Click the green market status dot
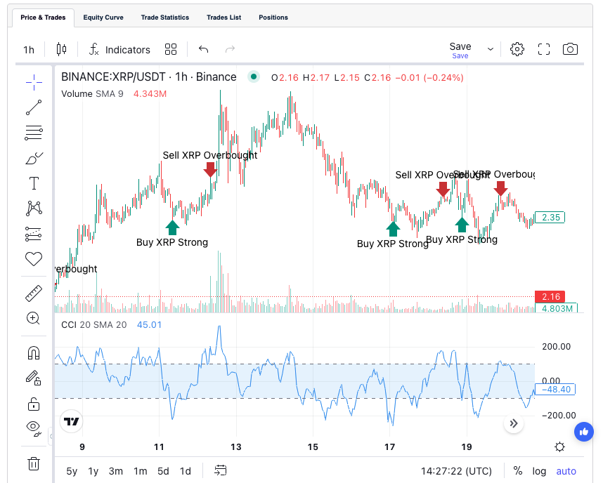The height and width of the screenshot is (483, 603). click(254, 77)
